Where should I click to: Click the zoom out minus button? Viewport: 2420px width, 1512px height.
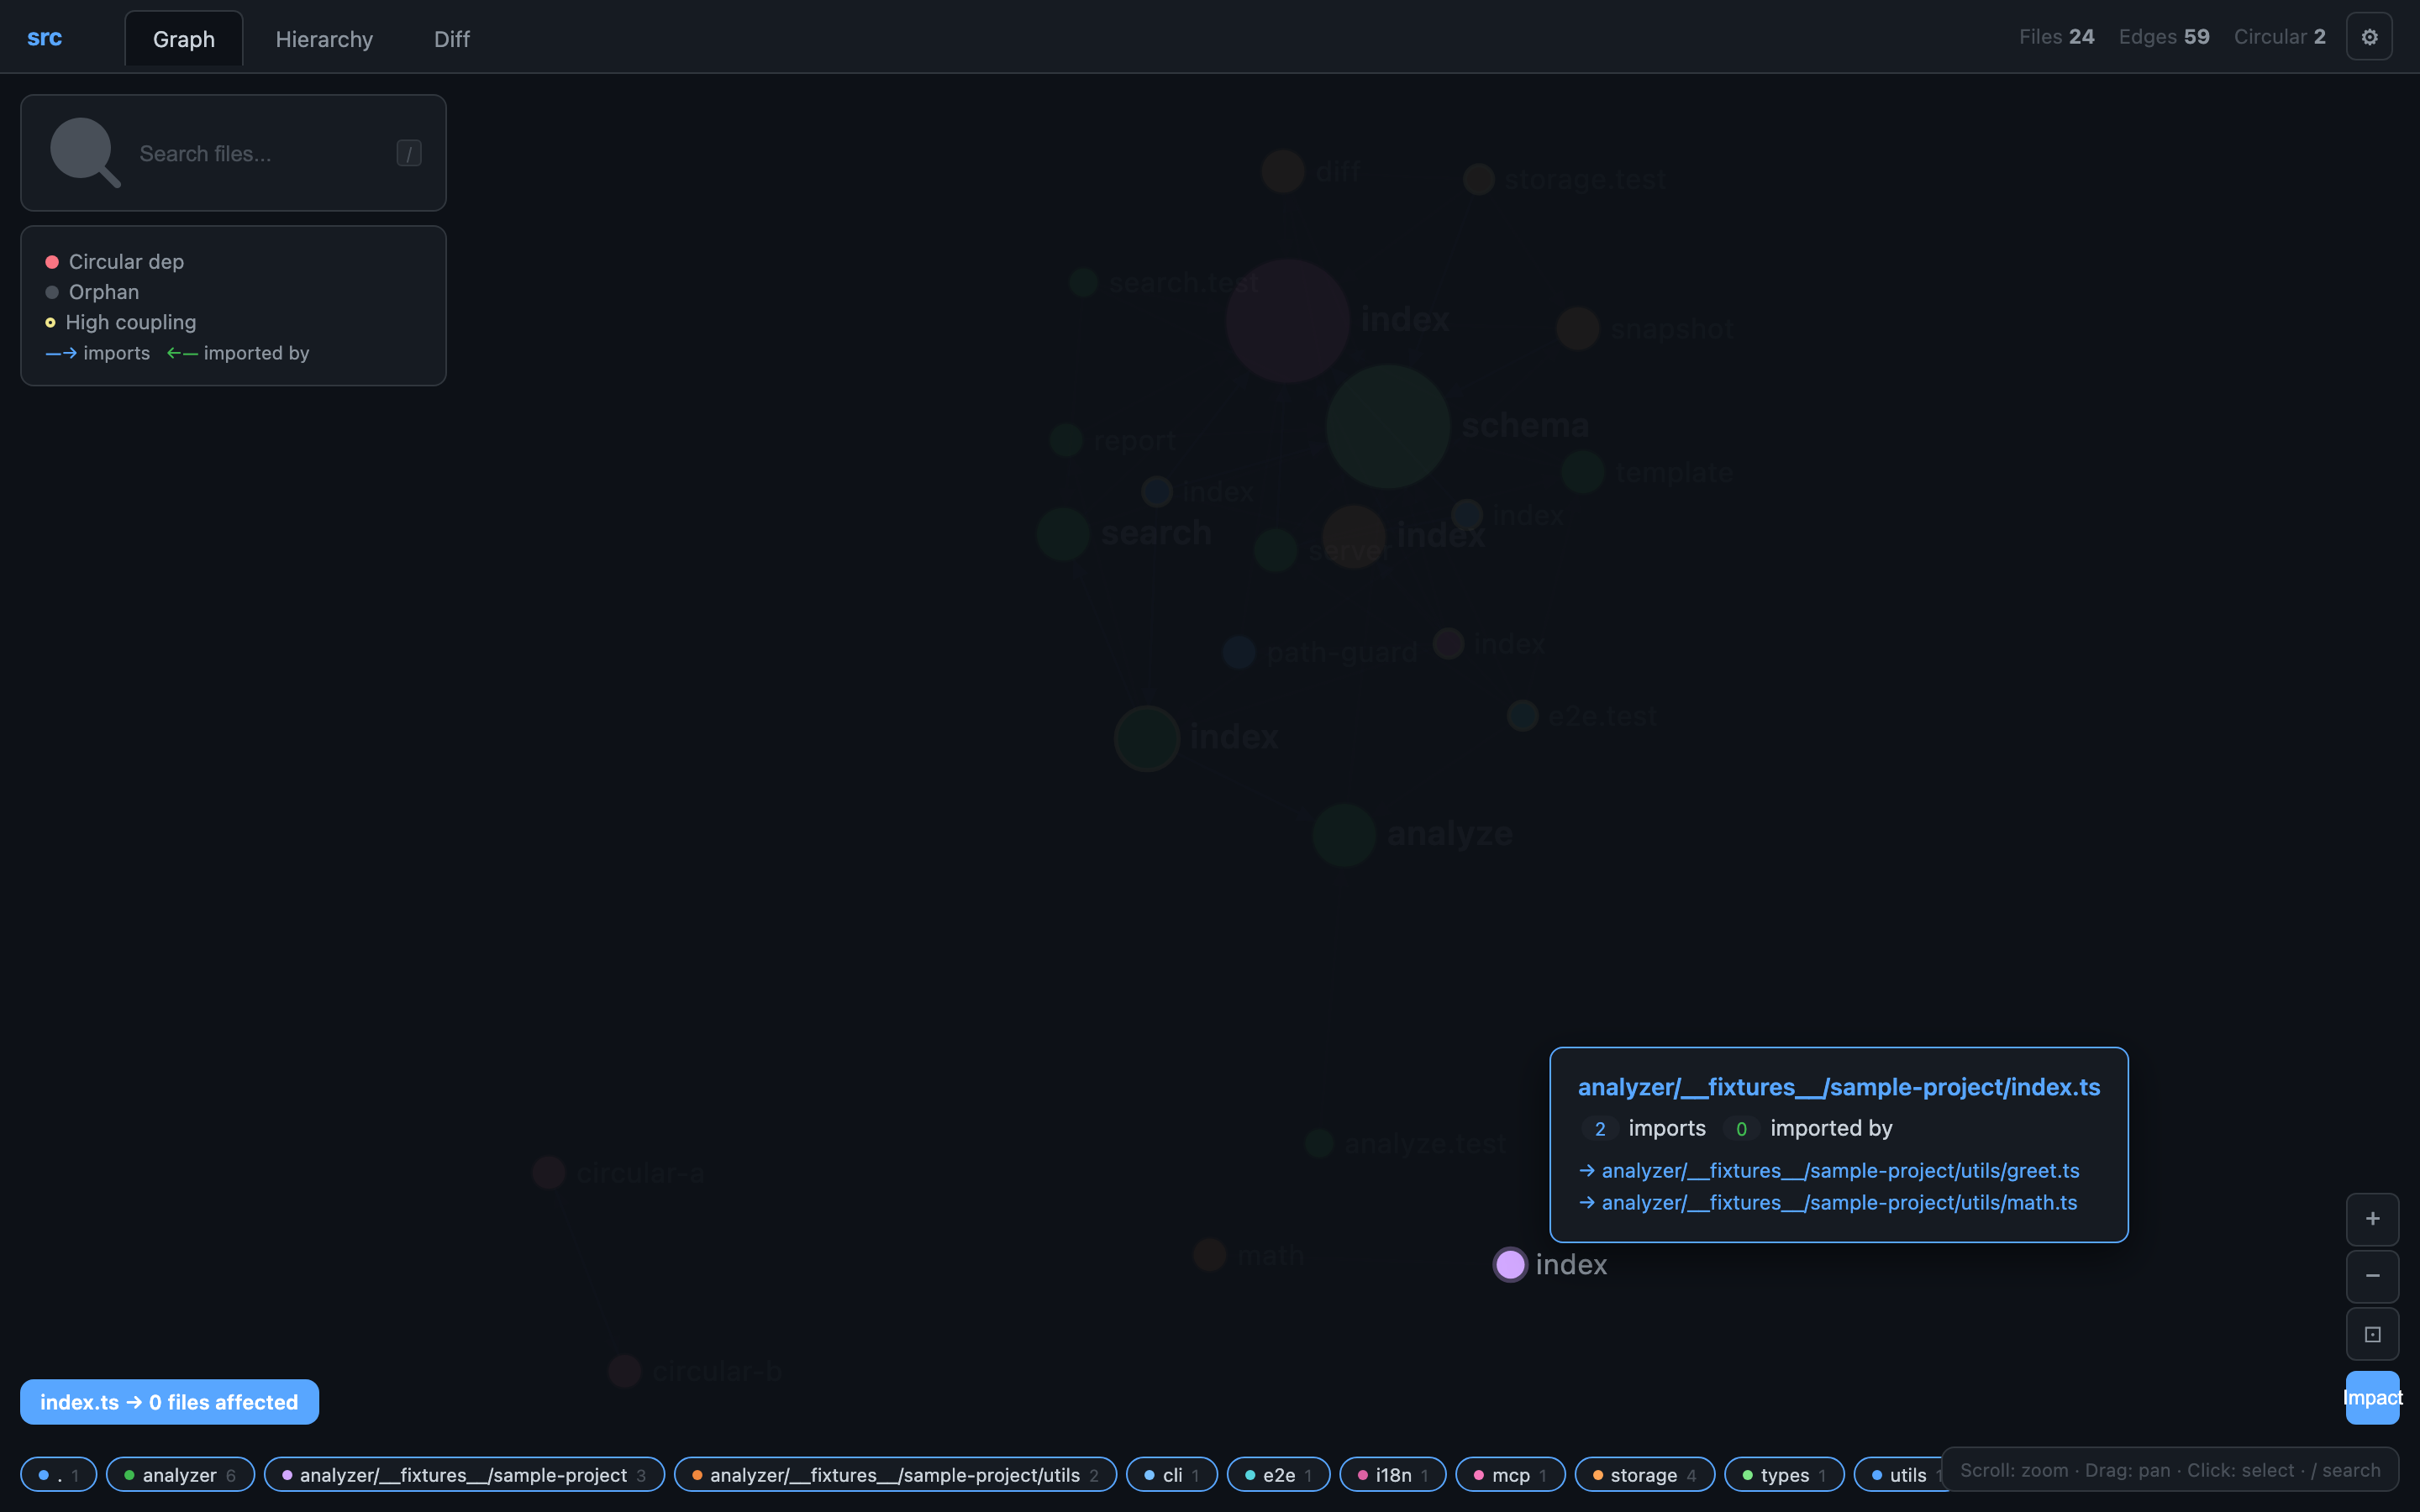(2371, 1275)
